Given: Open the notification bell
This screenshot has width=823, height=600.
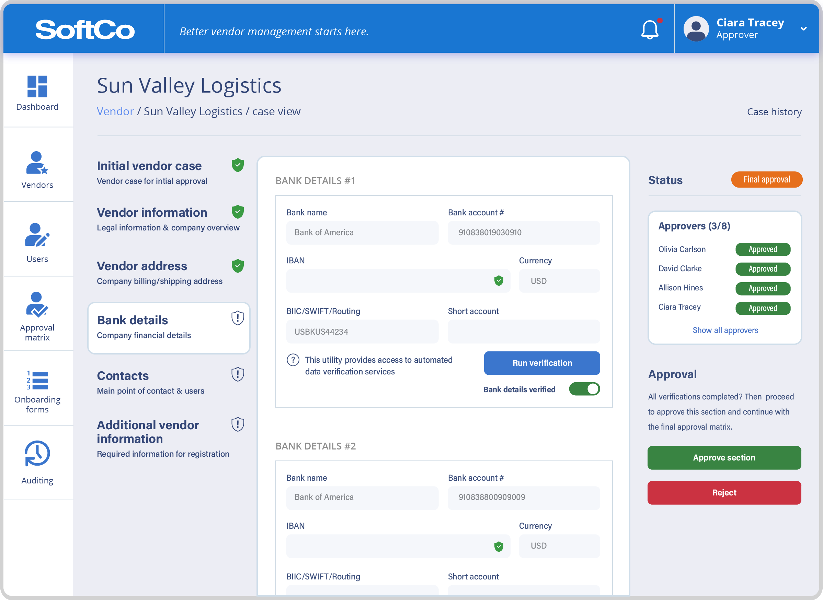Looking at the screenshot, I should [650, 30].
